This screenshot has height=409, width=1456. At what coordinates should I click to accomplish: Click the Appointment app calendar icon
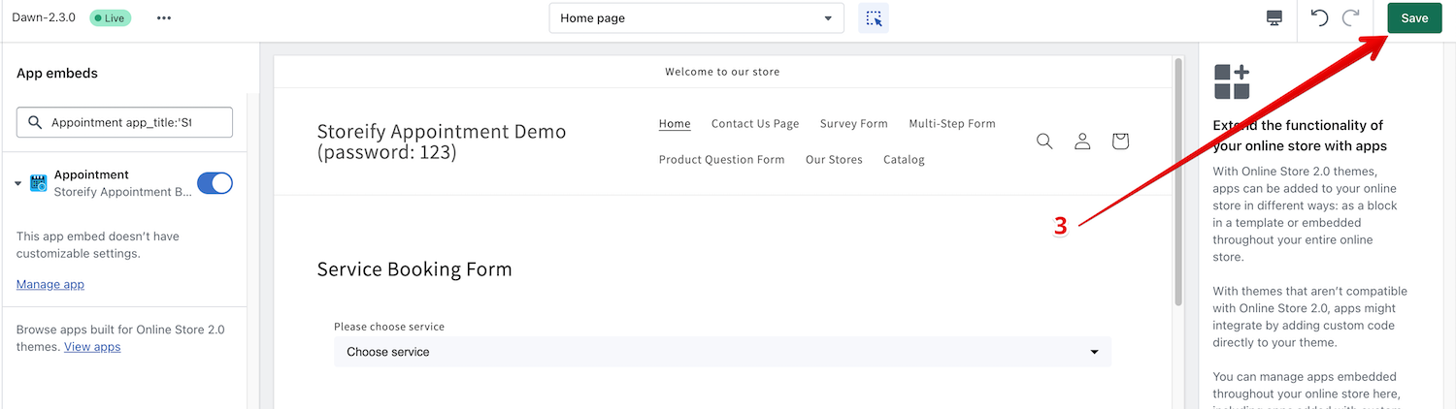[39, 183]
